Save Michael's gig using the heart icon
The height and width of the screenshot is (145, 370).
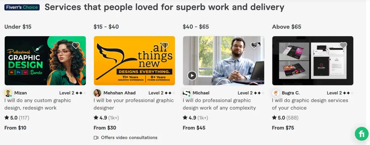pos(254,46)
